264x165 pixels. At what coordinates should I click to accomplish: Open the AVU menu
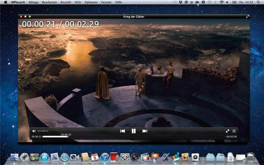click(x=78, y=2)
